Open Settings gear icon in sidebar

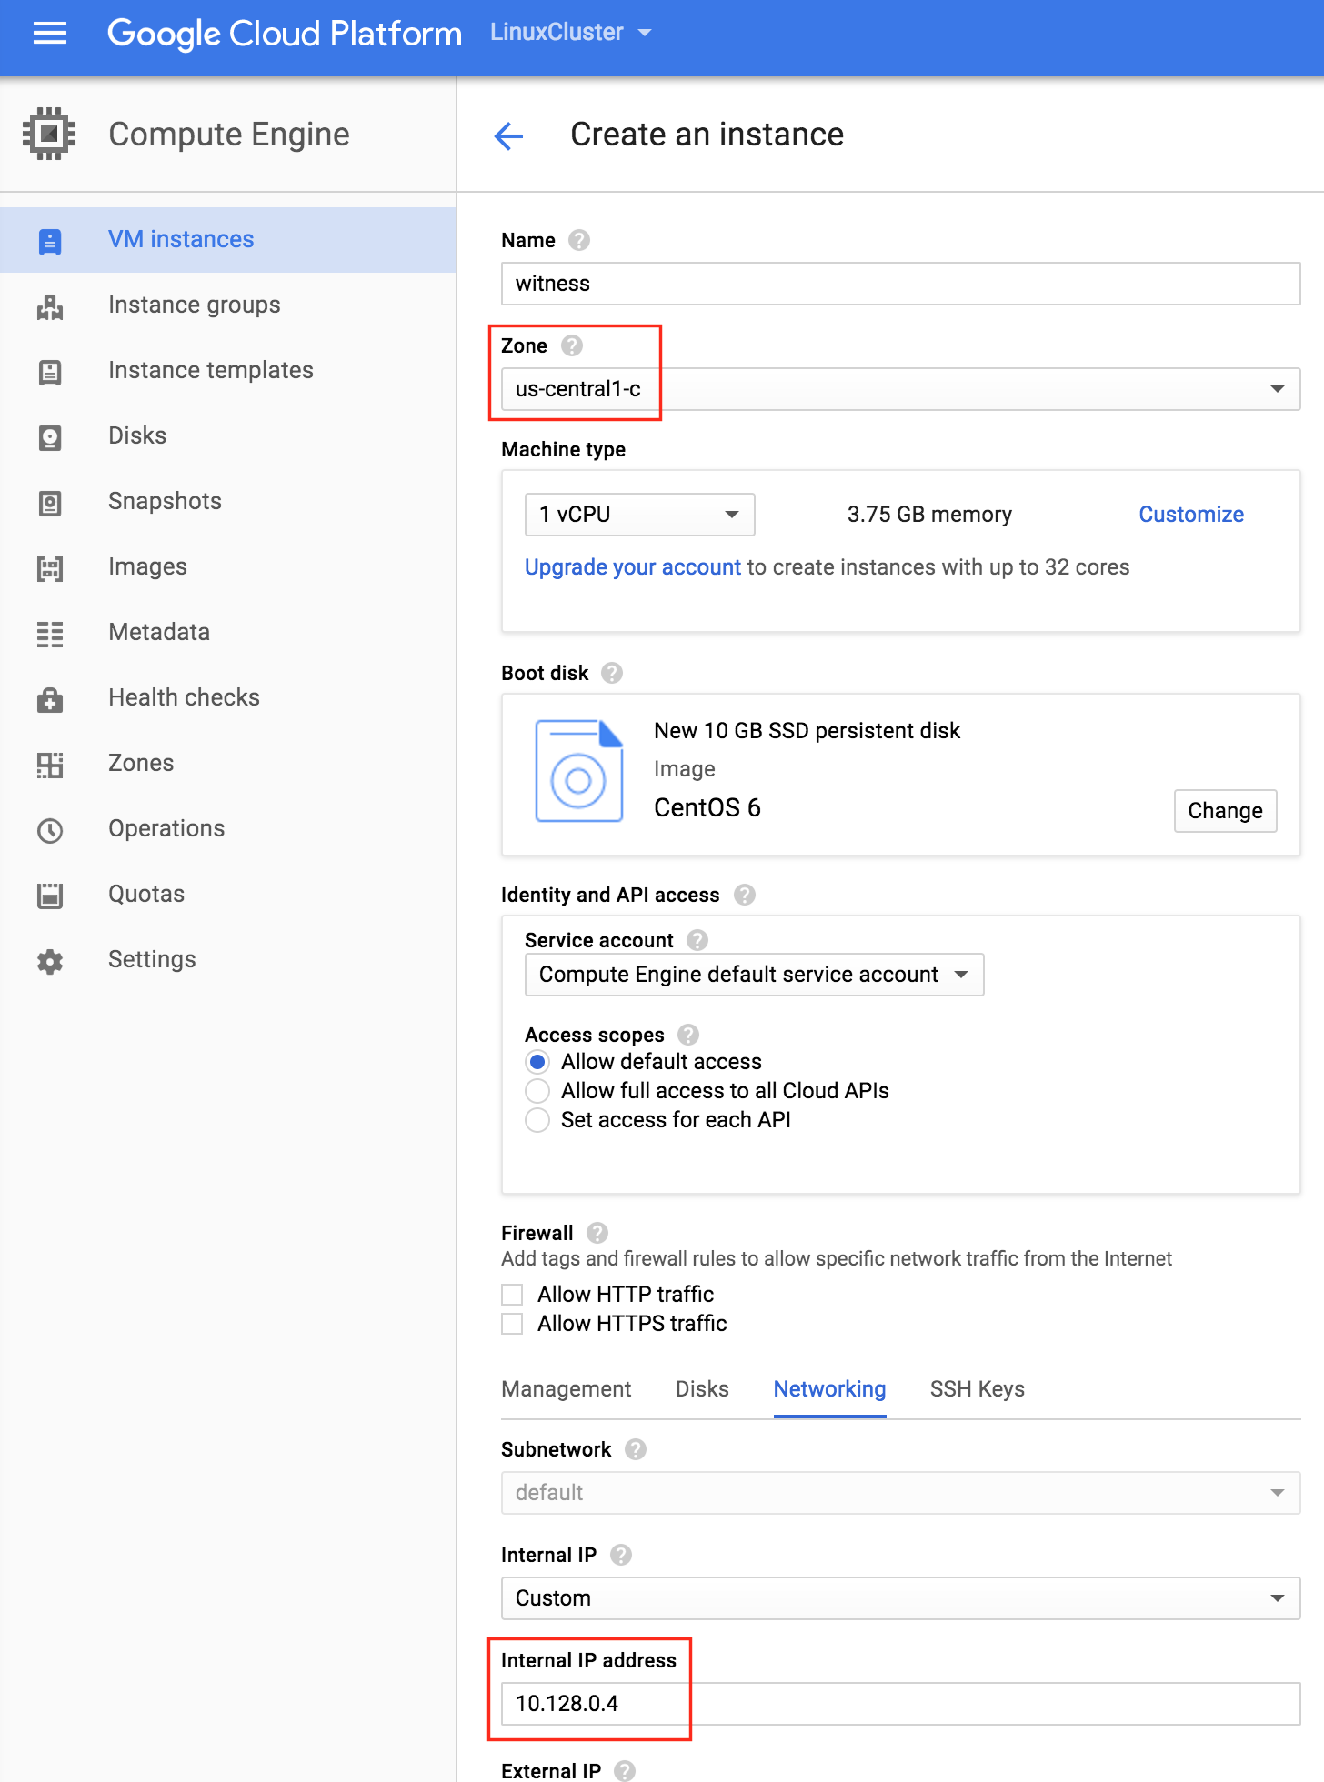pos(50,961)
